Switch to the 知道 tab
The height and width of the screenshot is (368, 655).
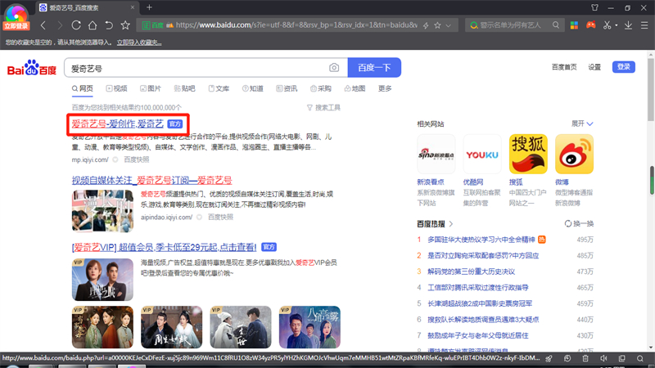(253, 88)
